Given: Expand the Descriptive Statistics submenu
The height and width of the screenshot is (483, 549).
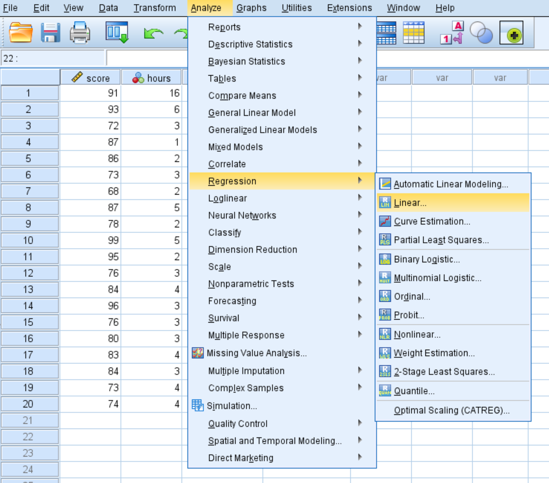Looking at the screenshot, I should [x=282, y=44].
